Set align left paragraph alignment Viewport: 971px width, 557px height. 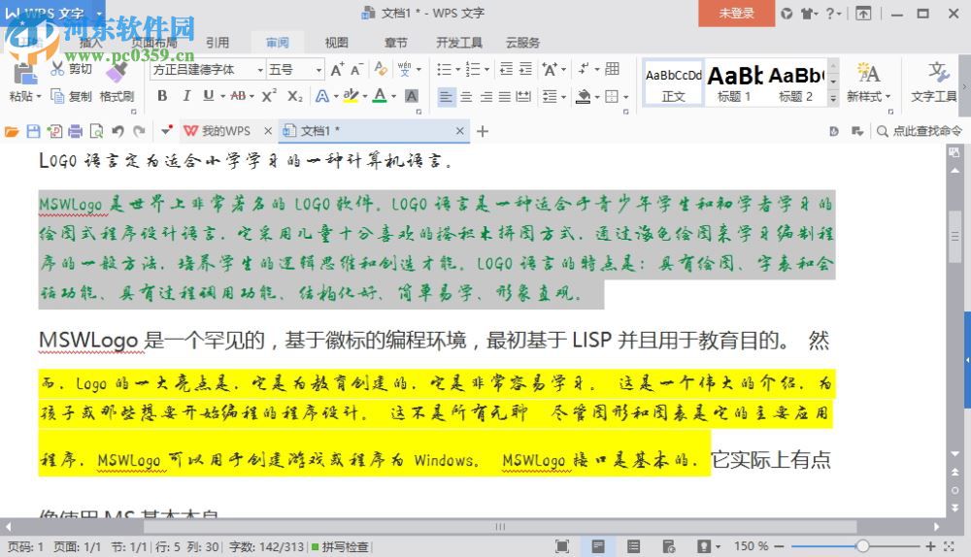coord(446,96)
